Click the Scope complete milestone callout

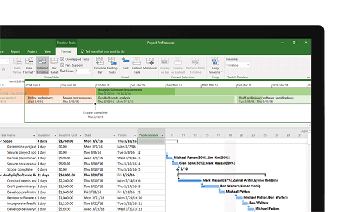96,114
